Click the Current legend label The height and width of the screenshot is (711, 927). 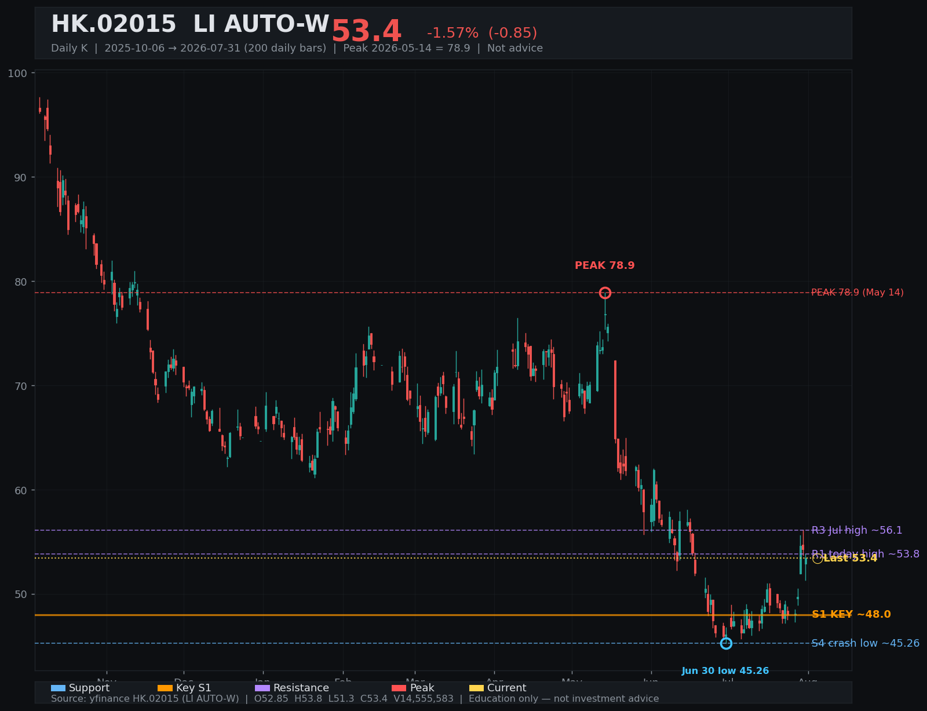pos(507,688)
